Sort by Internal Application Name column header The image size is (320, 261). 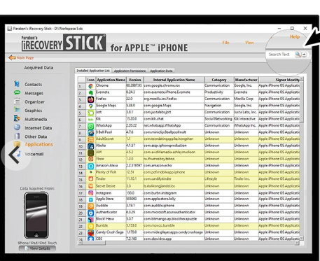pyautogui.click(x=174, y=80)
